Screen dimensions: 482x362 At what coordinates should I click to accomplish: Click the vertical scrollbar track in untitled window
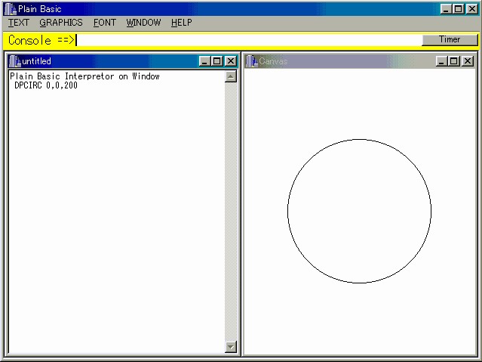coord(231,212)
